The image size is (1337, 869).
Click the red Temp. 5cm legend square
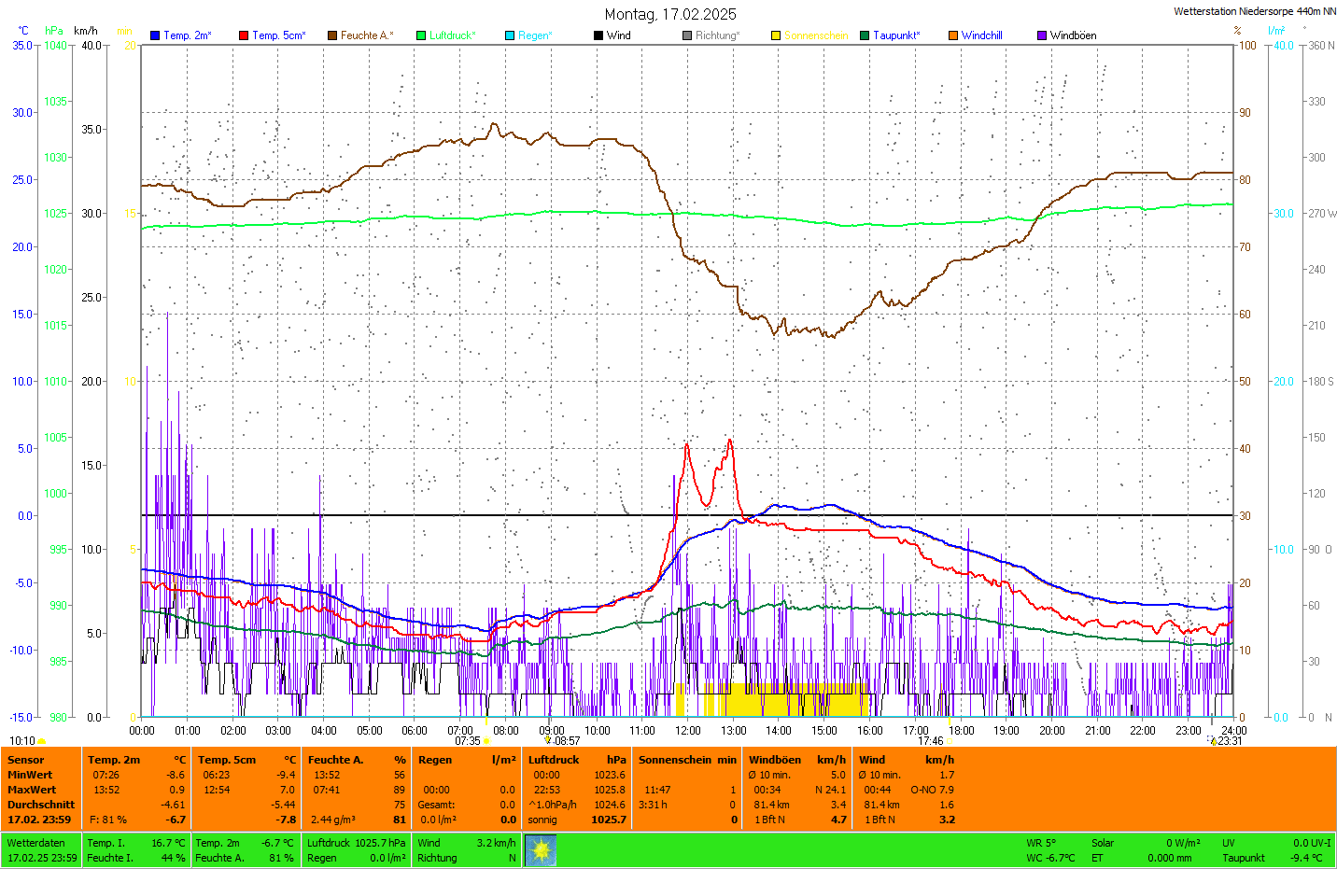click(x=244, y=35)
